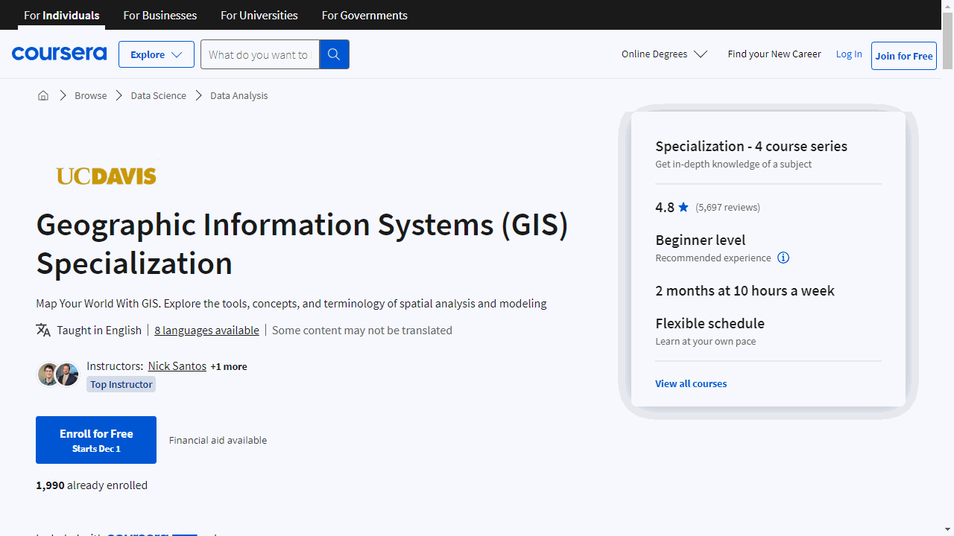Viewport: 954px width, 536px height.
Task: Click the Enroll for Free button
Action: tap(96, 440)
